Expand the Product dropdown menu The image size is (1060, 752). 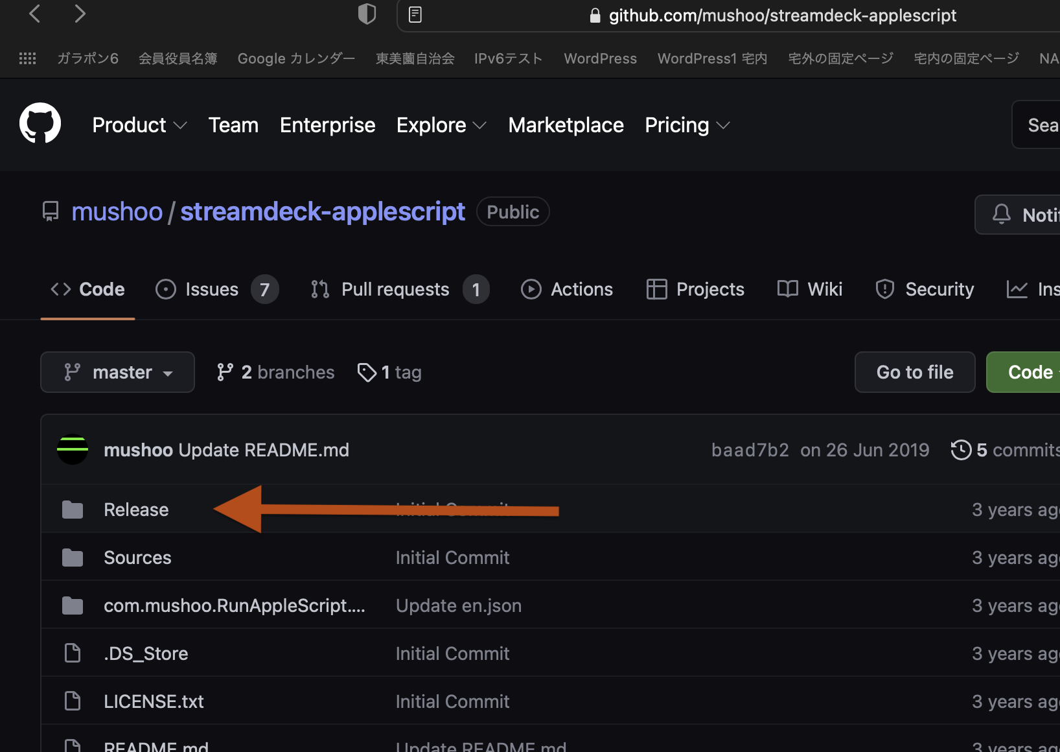[x=139, y=125]
